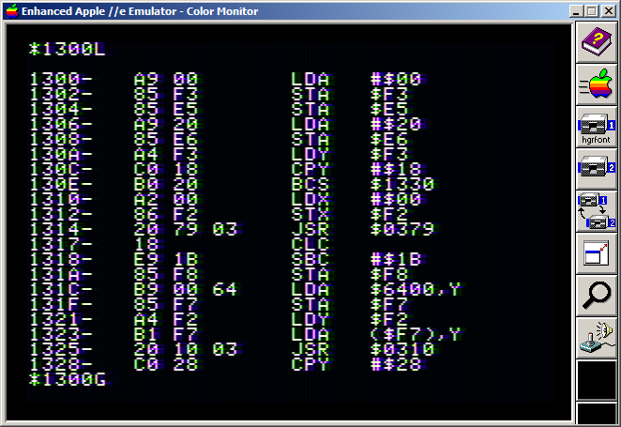Image resolution: width=621 pixels, height=427 pixels.
Task: Click the CLC instruction at 1317
Action: click(310, 244)
